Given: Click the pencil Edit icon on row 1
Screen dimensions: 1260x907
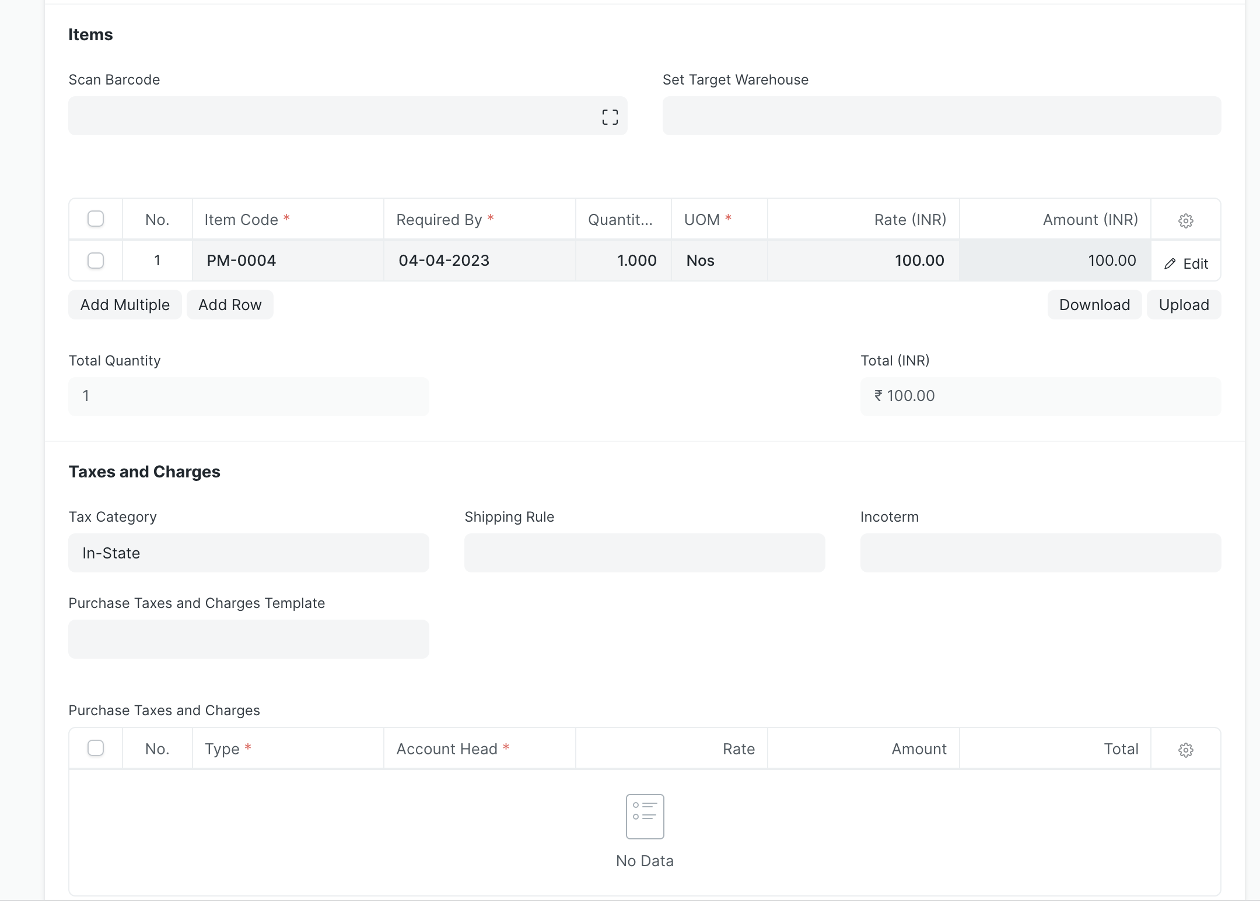Looking at the screenshot, I should click(1170, 264).
